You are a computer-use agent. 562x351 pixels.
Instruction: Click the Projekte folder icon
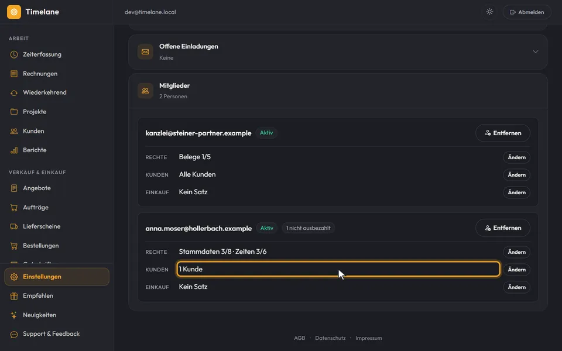(x=14, y=112)
